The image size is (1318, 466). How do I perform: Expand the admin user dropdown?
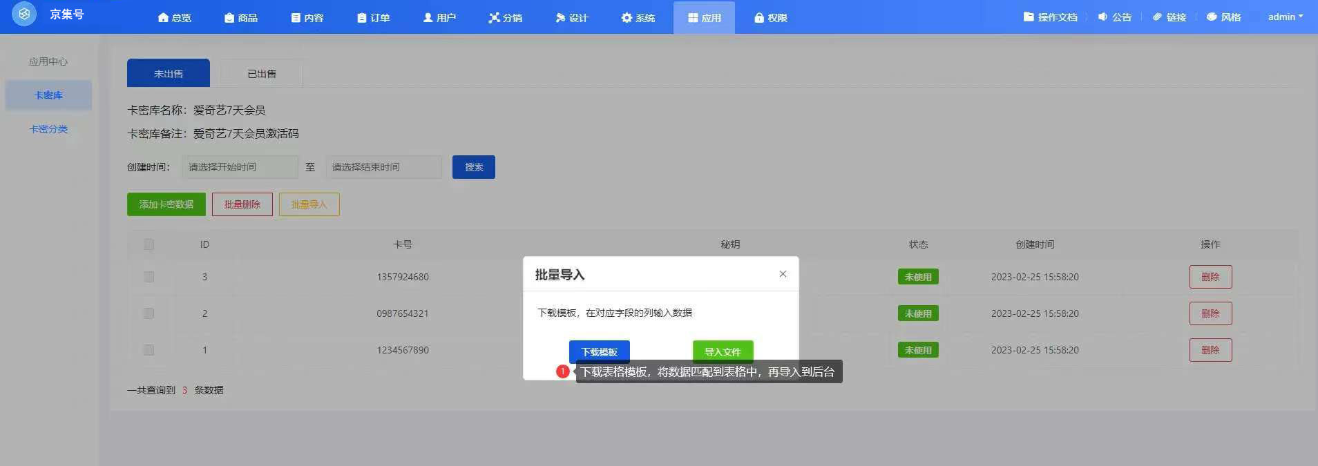[1285, 17]
